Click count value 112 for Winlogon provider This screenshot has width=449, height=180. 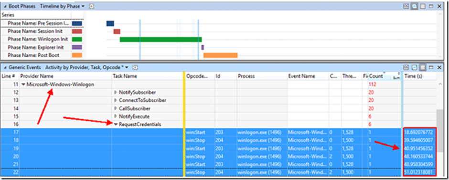373,84
